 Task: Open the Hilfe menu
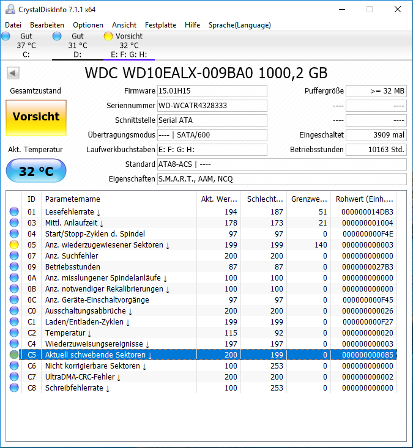pos(193,25)
